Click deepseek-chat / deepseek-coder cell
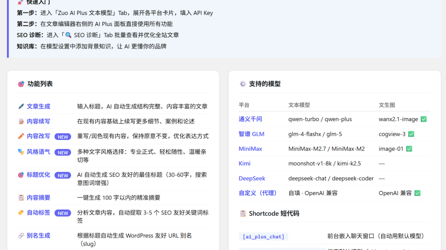This screenshot has width=446, height=250. (331, 178)
